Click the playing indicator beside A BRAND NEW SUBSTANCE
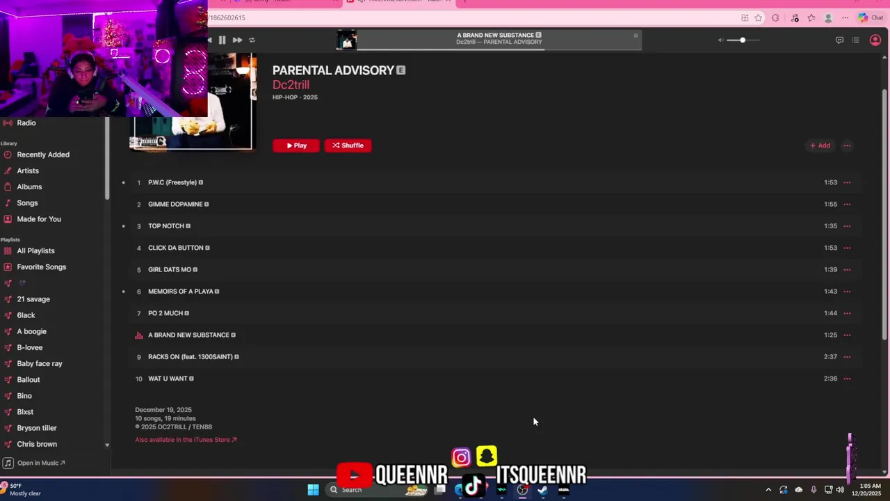The height and width of the screenshot is (501, 890). click(x=138, y=335)
